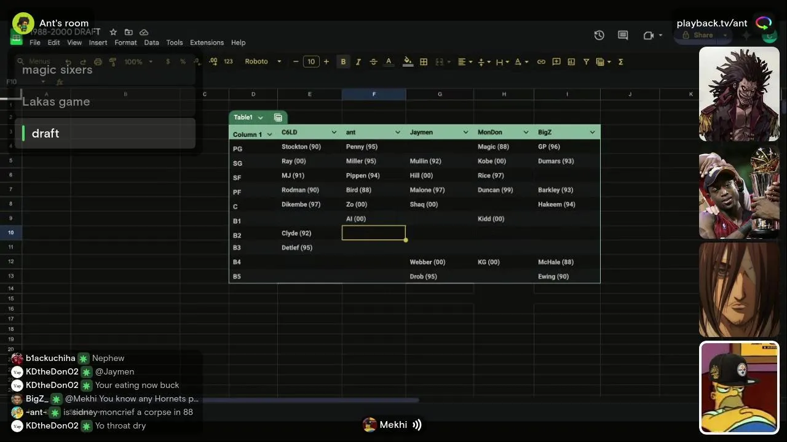Apply strikethrough formatting
This screenshot has width=787, height=442.
pyautogui.click(x=373, y=61)
